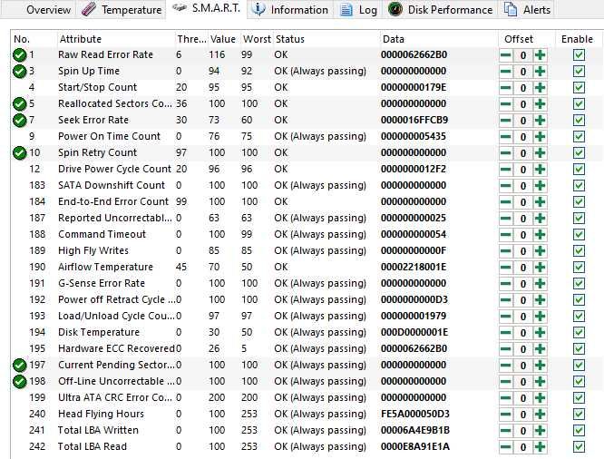604x459 pixels.
Task: Increase offset for Disk Temperature
Action: pos(540,333)
